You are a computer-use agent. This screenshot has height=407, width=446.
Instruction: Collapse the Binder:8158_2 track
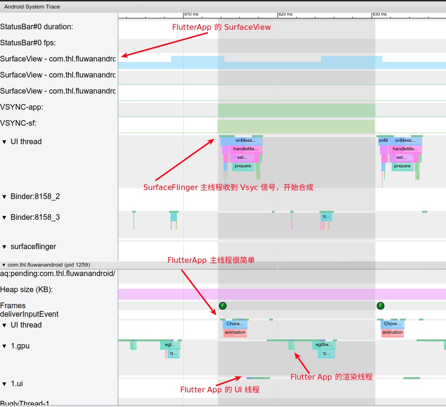coord(5,197)
